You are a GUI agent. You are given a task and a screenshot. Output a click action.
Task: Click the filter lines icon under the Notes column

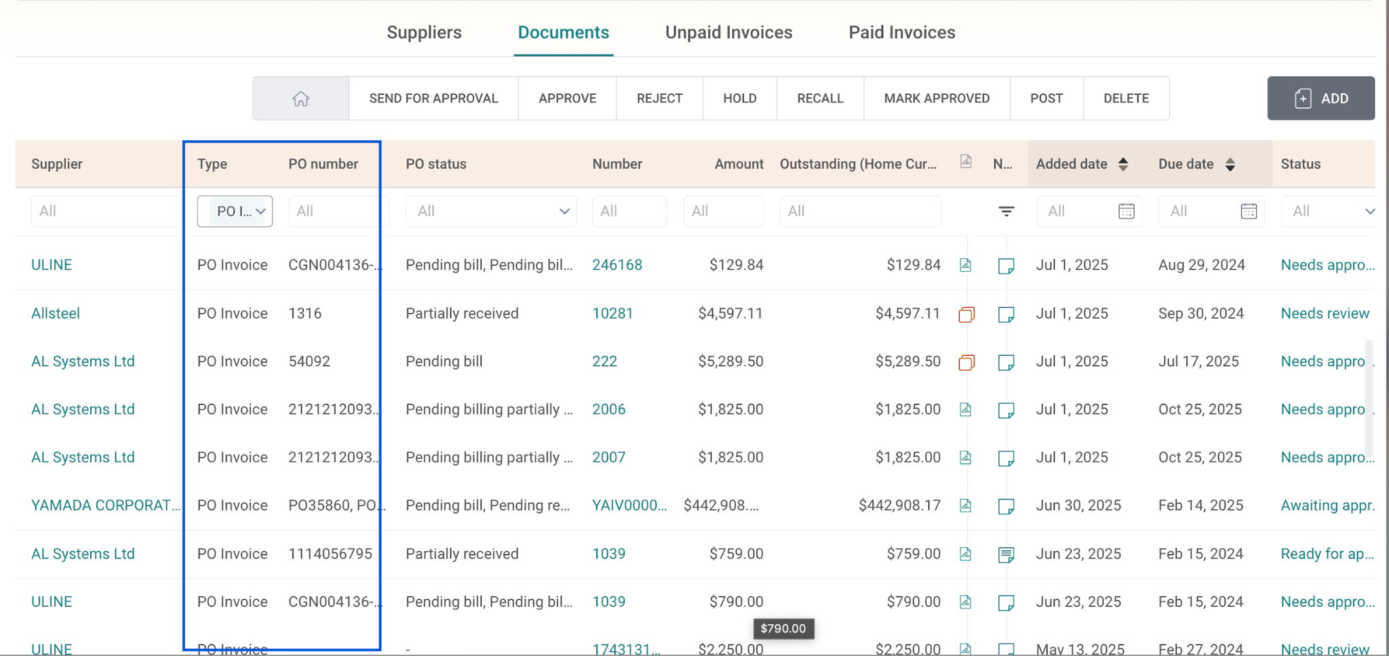click(x=1006, y=211)
